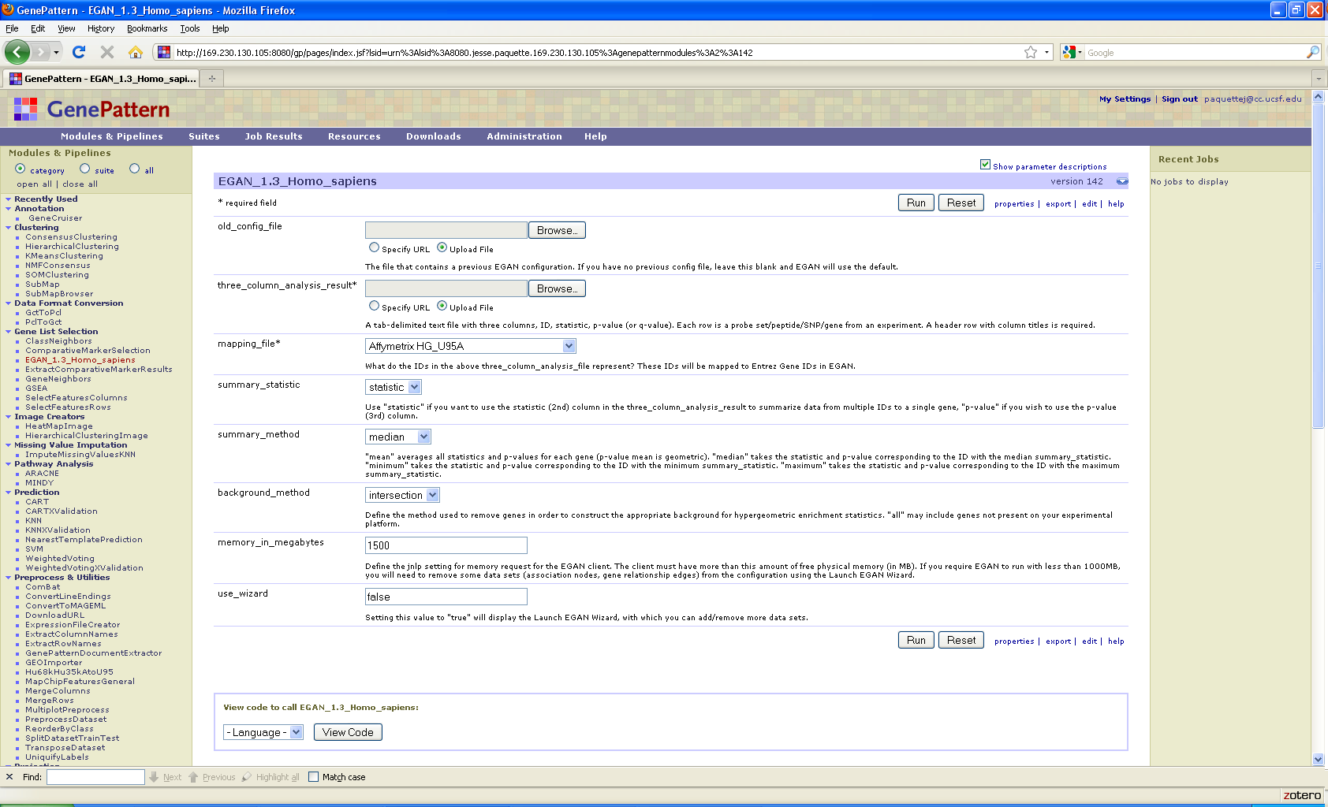
Task: Click the search magnifier icon
Action: 1312,52
